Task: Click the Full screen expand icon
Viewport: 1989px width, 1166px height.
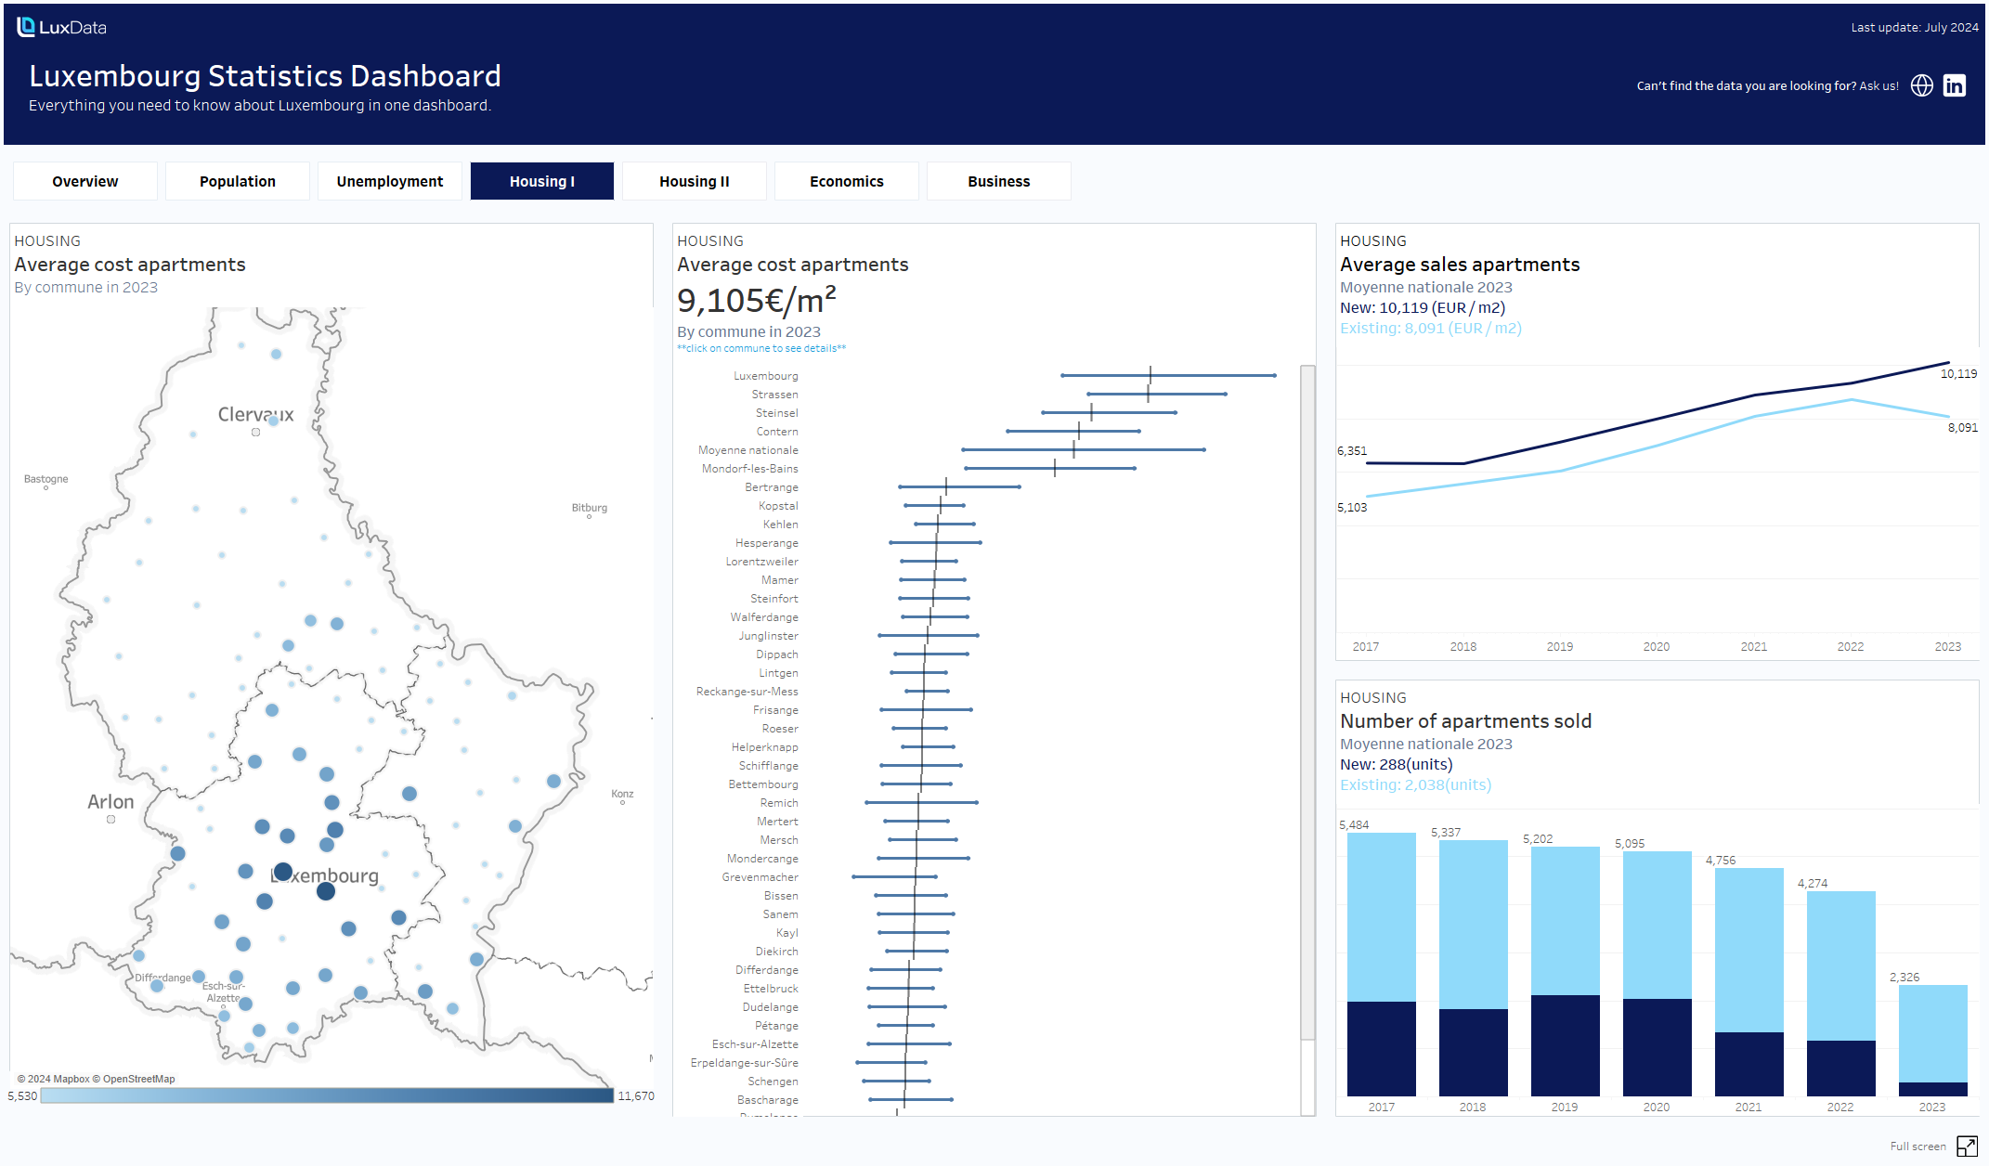Action: click(1966, 1146)
